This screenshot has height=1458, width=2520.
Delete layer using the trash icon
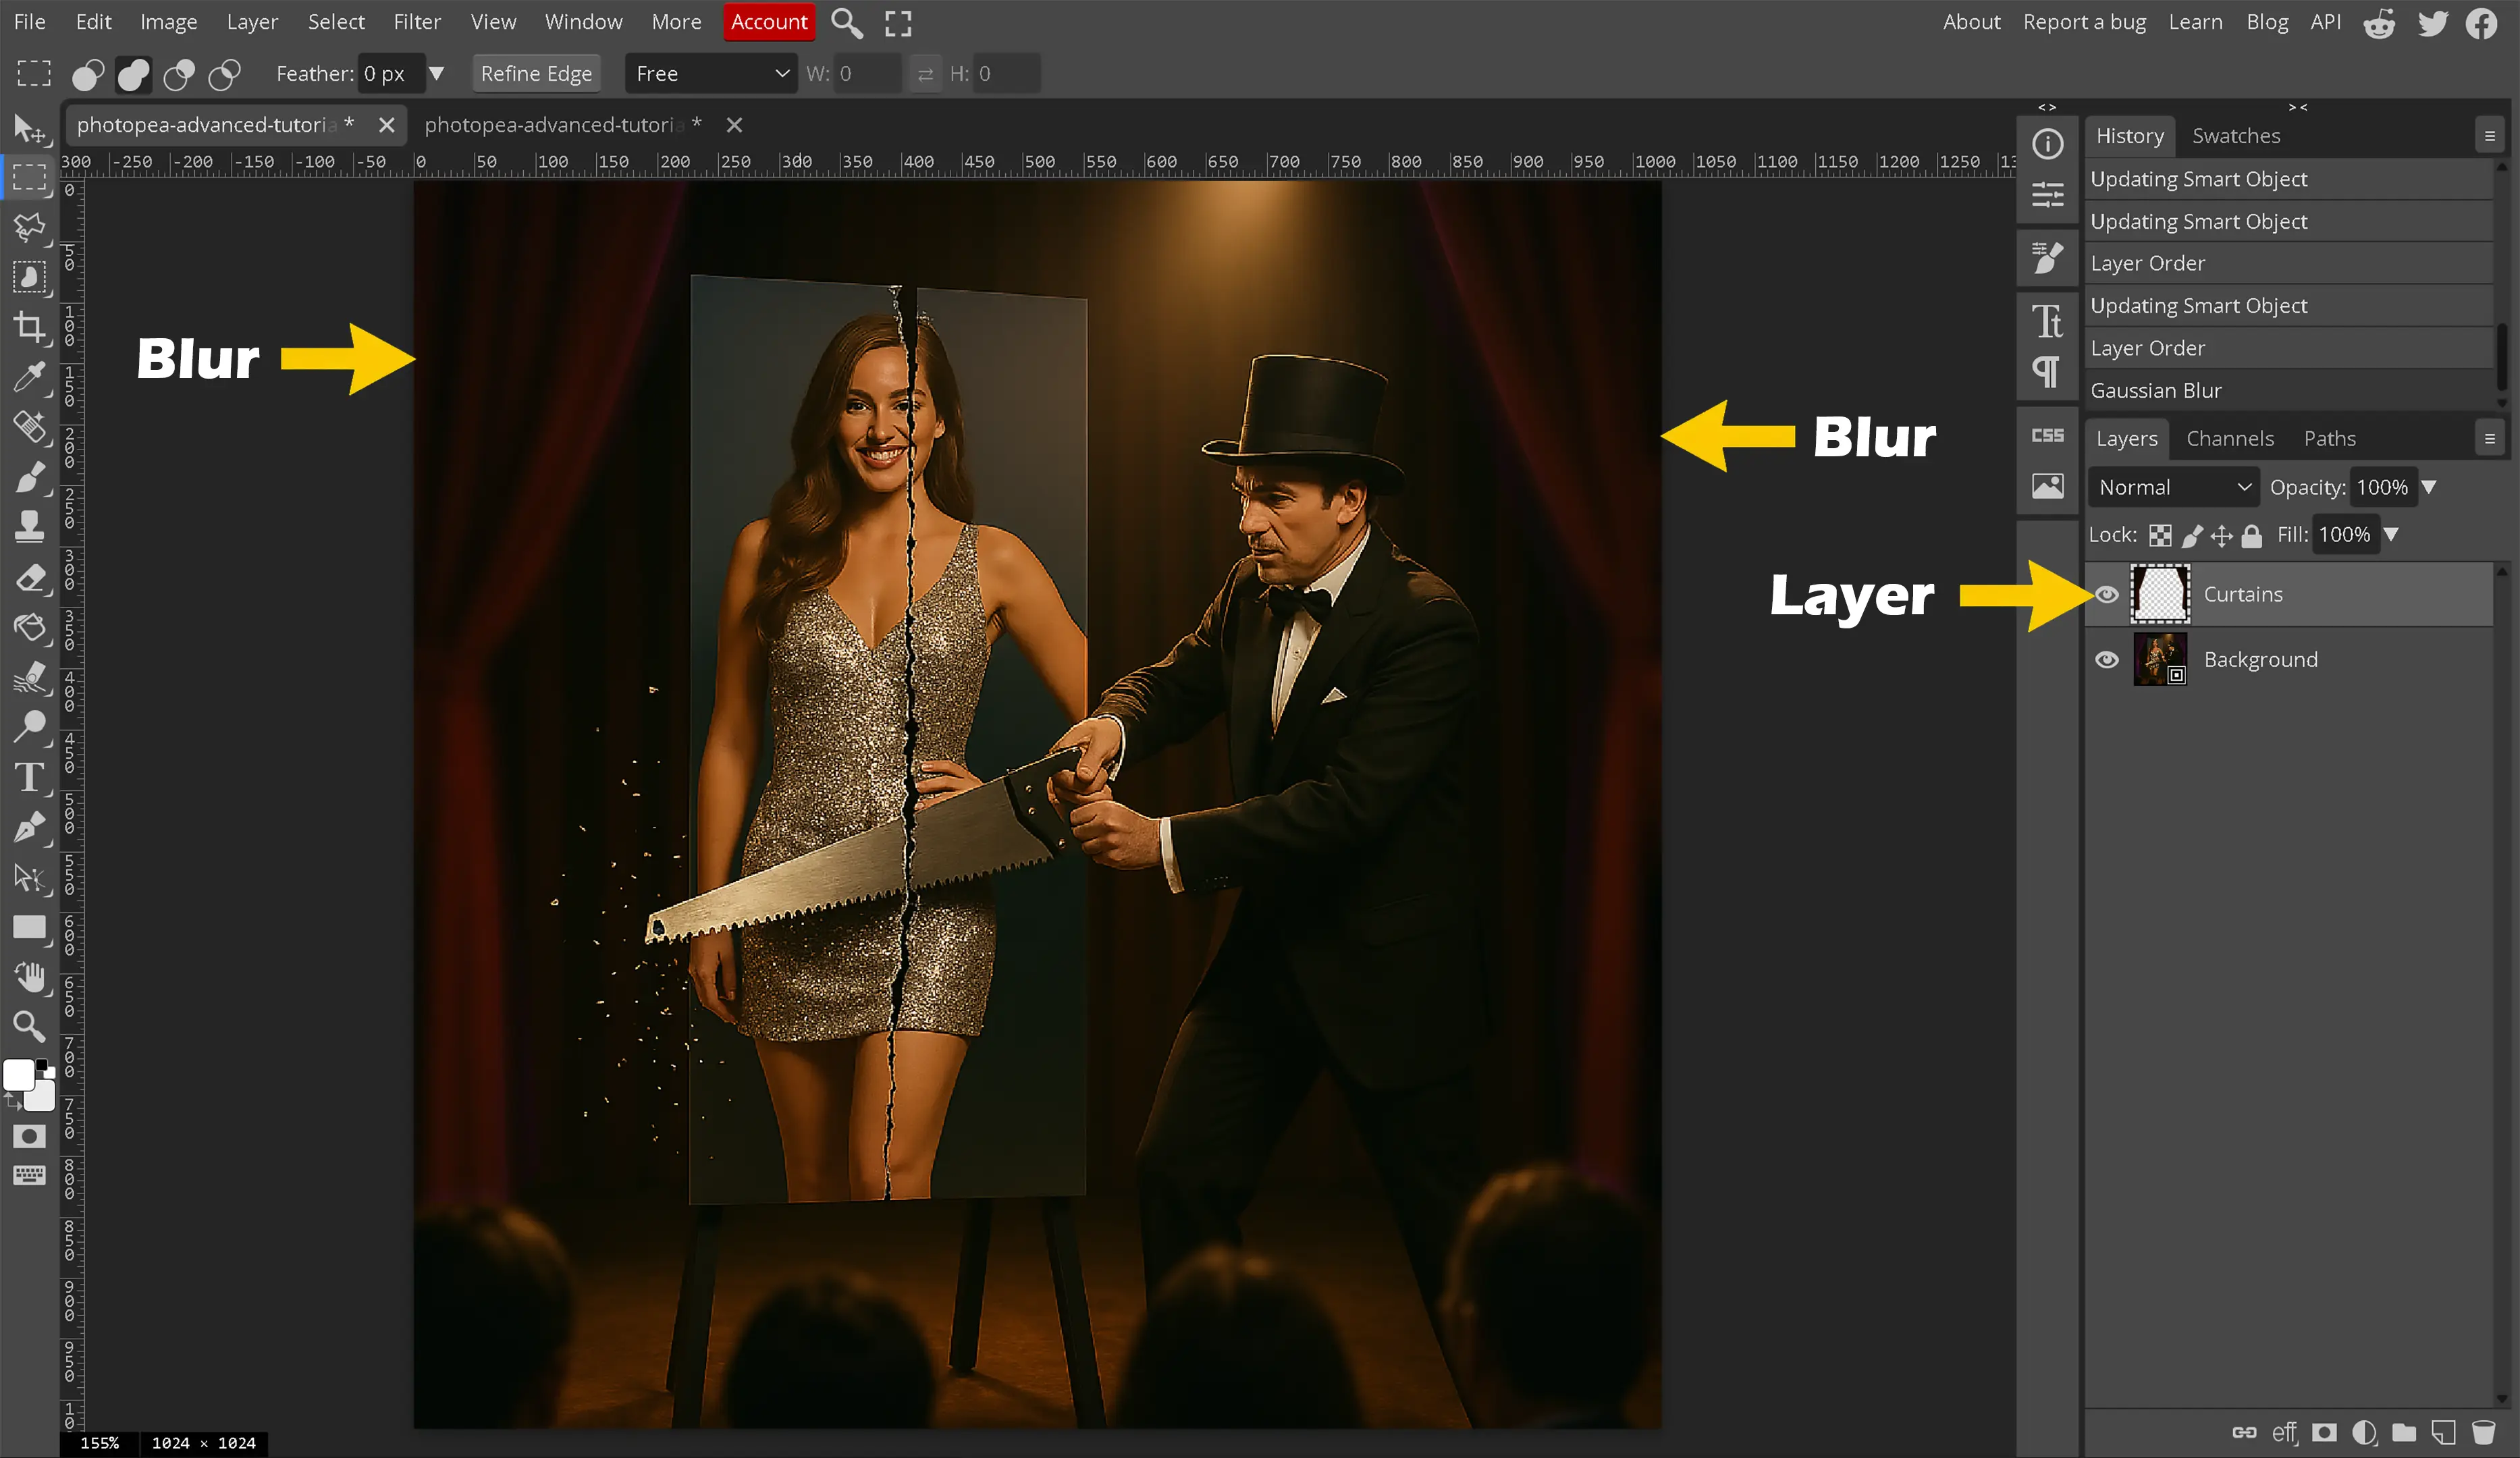(x=2483, y=1432)
